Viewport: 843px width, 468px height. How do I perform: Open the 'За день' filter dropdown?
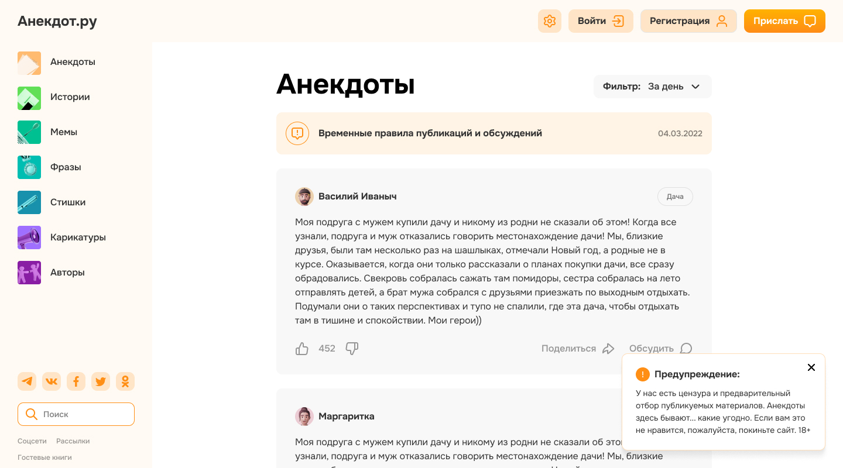(673, 86)
